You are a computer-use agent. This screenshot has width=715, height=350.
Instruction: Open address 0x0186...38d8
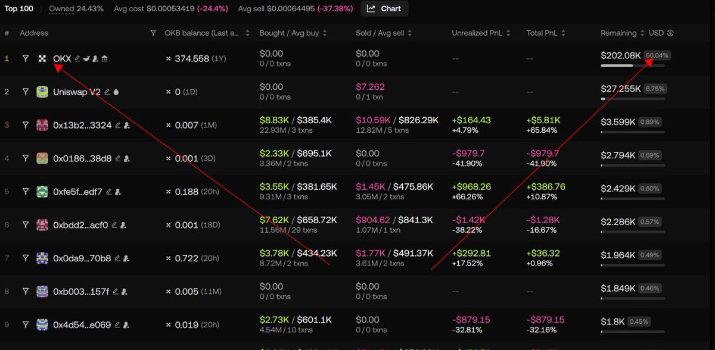tap(82, 159)
